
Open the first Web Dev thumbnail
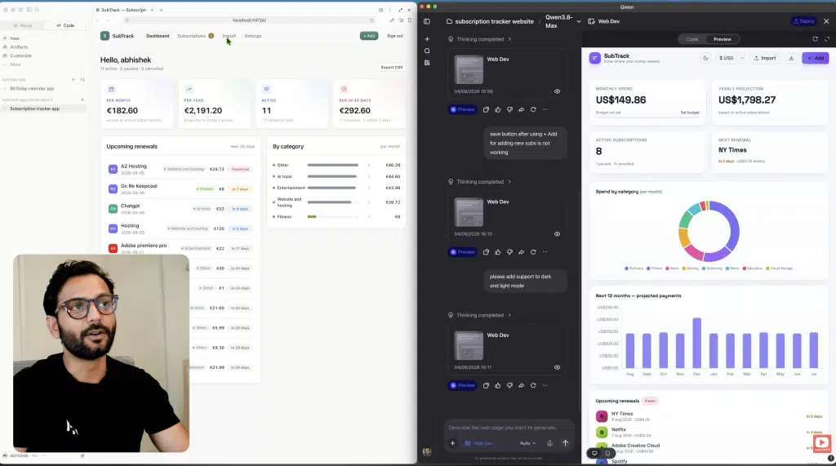click(x=469, y=69)
